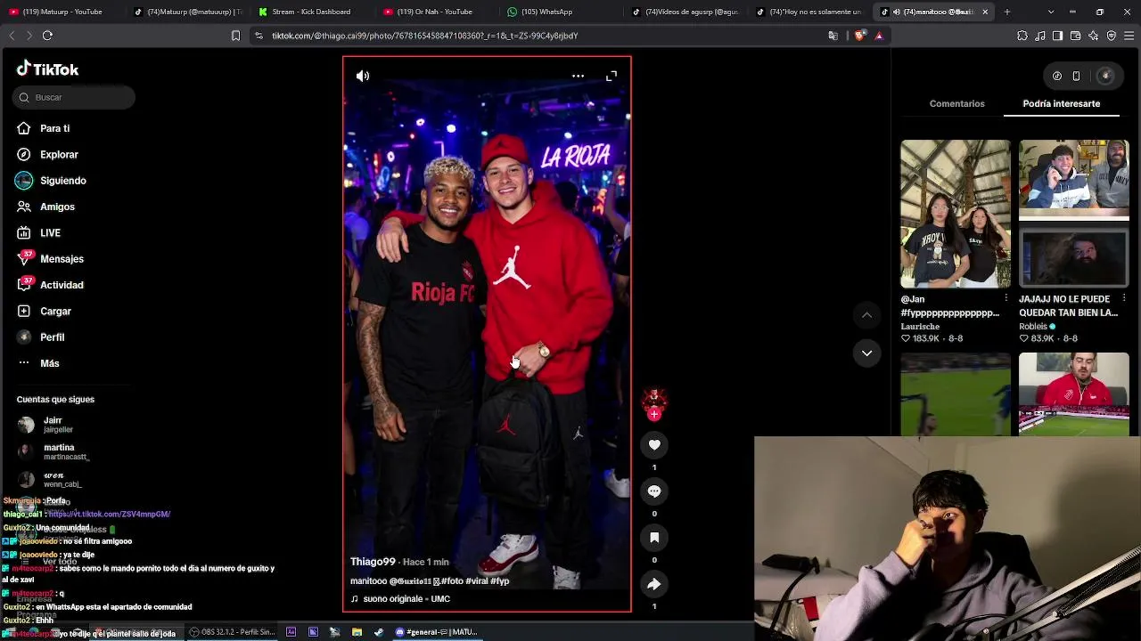Go to the previous video with up chevron
Image resolution: width=1141 pixels, height=641 pixels.
(866, 315)
